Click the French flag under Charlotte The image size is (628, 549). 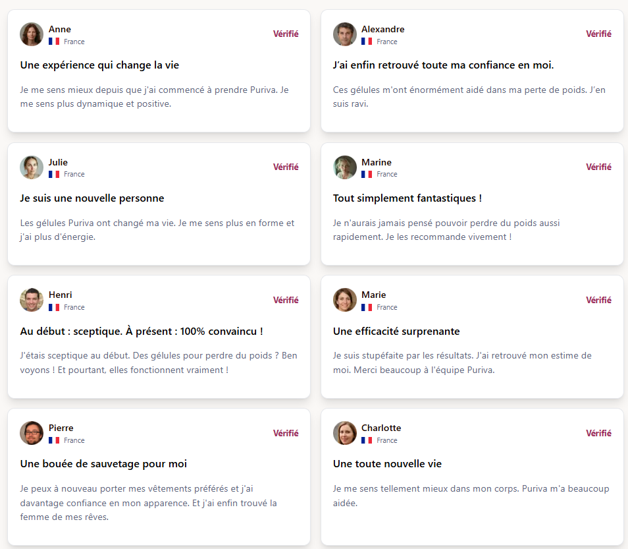click(367, 440)
